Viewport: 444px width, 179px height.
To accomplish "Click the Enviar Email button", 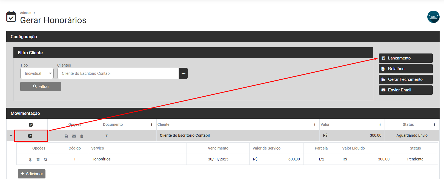I will click(406, 90).
